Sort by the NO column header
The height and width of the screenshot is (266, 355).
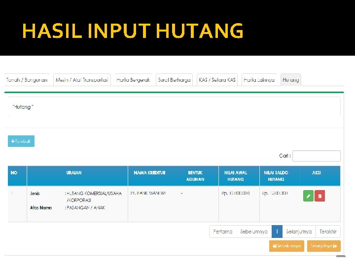pyautogui.click(x=17, y=176)
